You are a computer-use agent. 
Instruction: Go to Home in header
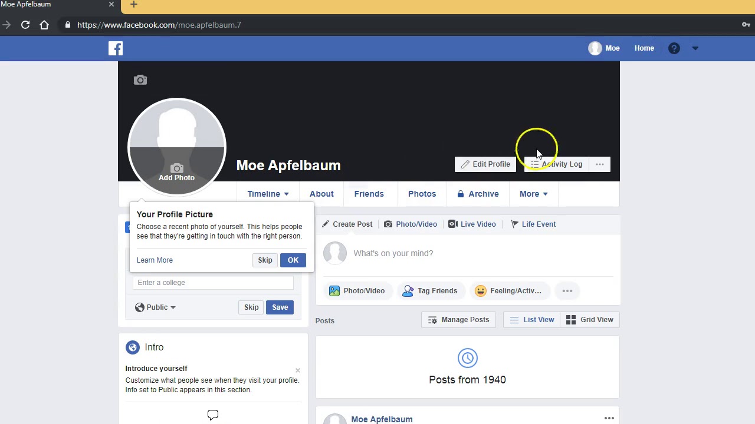click(644, 48)
